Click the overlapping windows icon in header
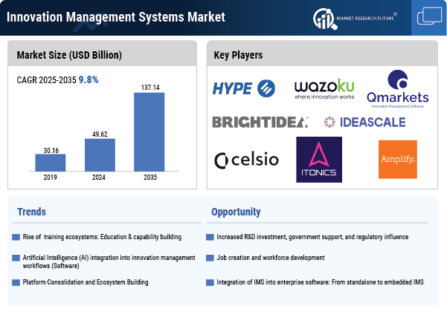Screen dimensions: 447x309 tap(429, 16)
